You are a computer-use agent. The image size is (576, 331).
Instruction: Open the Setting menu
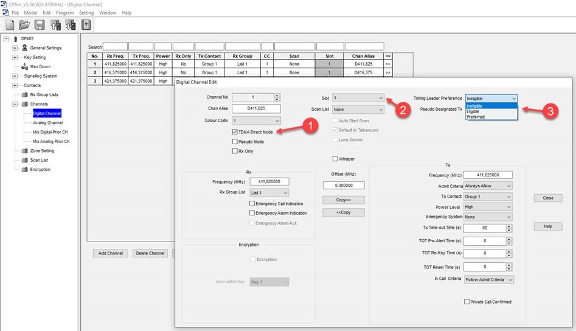point(86,13)
